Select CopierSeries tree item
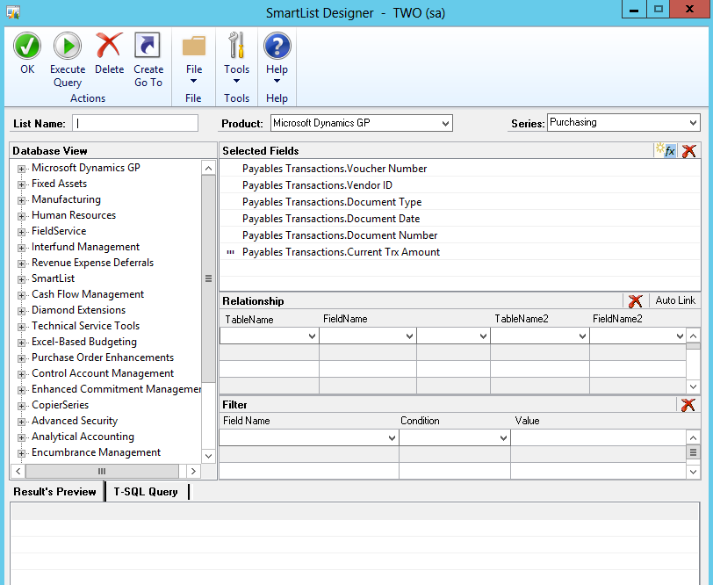 coord(60,405)
